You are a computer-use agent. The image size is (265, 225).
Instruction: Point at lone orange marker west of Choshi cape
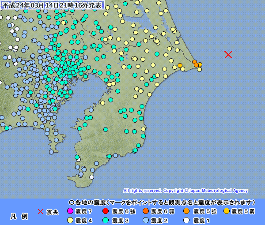point(180,65)
